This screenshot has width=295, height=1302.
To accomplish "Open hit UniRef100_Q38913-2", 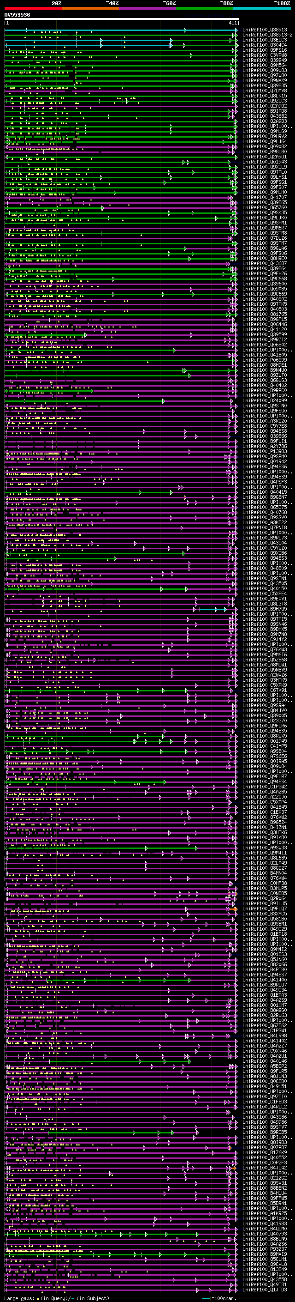I will click(268, 35).
